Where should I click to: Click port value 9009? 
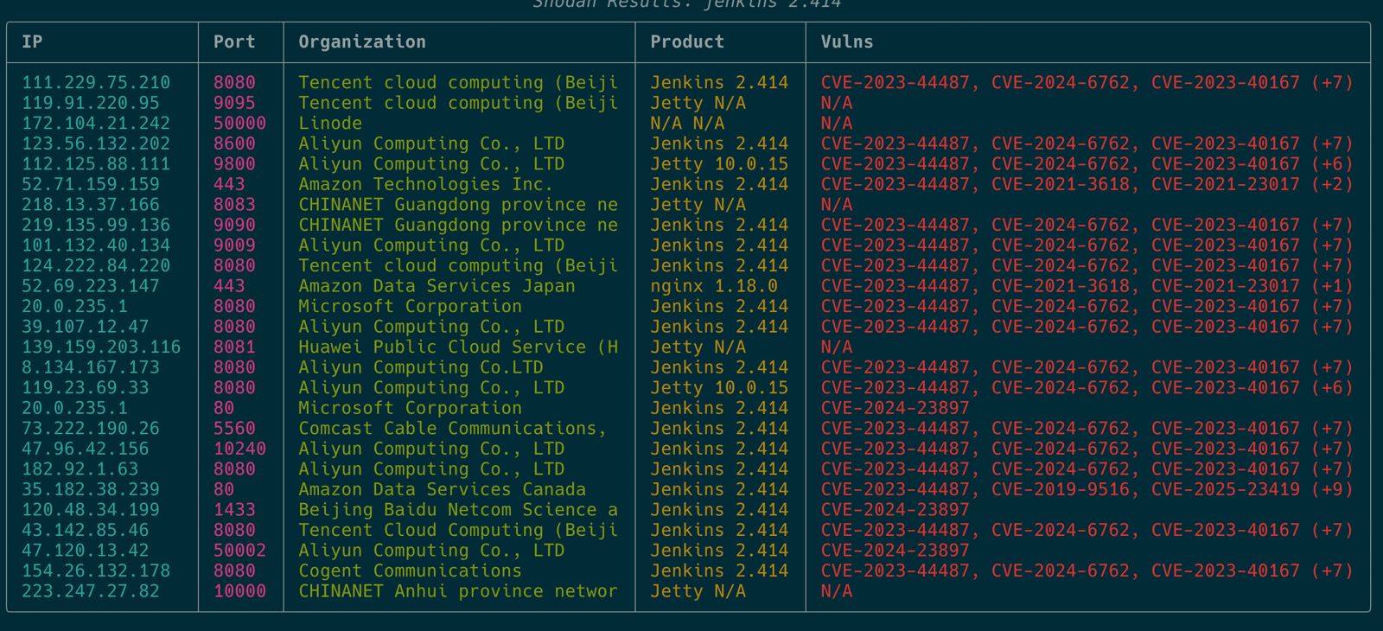pos(234,245)
